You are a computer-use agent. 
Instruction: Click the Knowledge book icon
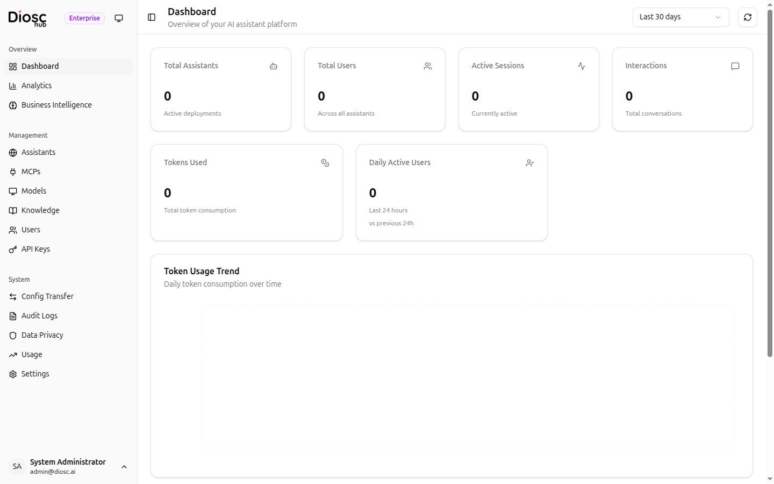13,211
